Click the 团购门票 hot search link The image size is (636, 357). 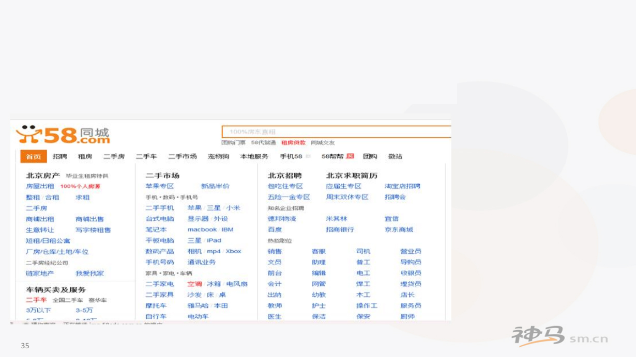[x=234, y=143]
